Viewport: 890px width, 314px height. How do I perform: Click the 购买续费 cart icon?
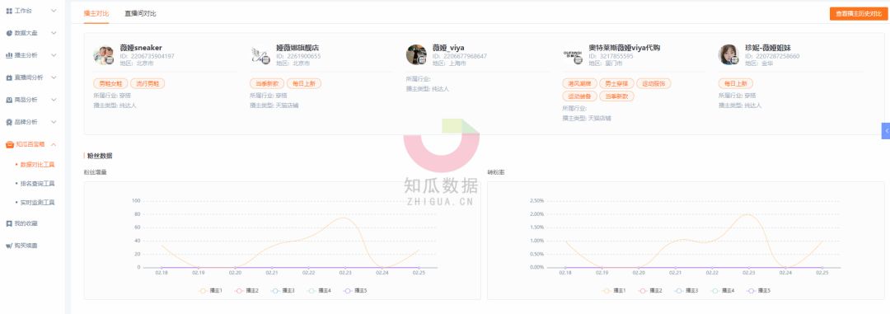point(9,246)
